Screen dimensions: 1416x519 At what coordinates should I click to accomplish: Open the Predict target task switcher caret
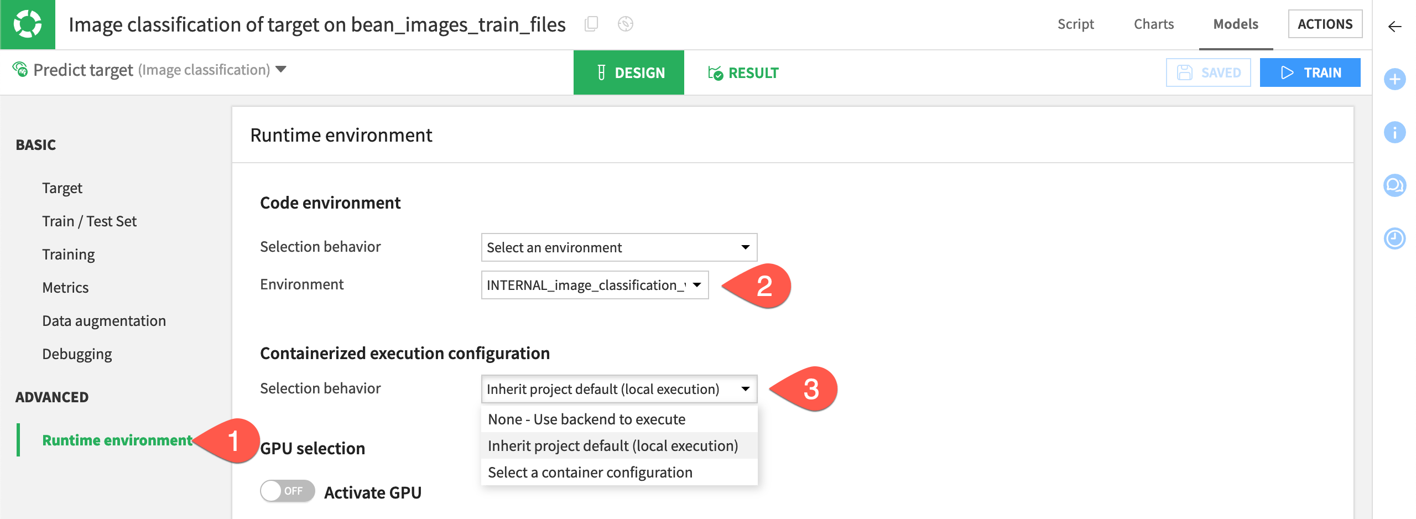[x=282, y=70]
